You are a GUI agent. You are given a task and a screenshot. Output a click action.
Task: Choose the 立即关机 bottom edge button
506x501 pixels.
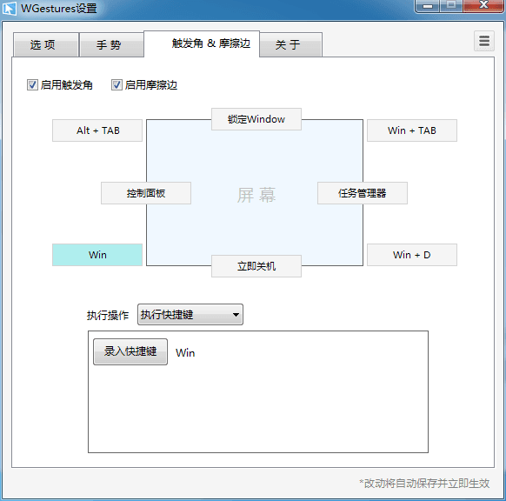coord(256,266)
